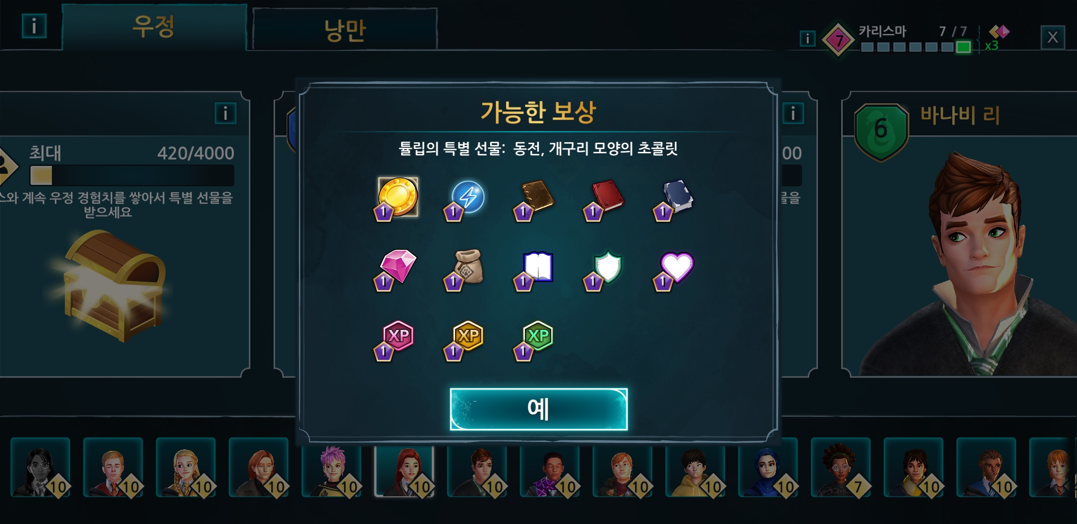
Task: Click the pet food sack reward icon
Action: 468,266
